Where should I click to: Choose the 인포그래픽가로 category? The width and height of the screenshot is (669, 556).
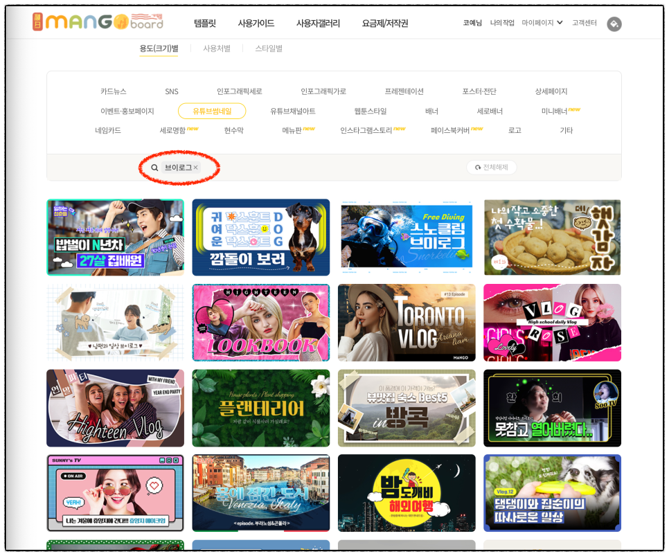coord(323,91)
